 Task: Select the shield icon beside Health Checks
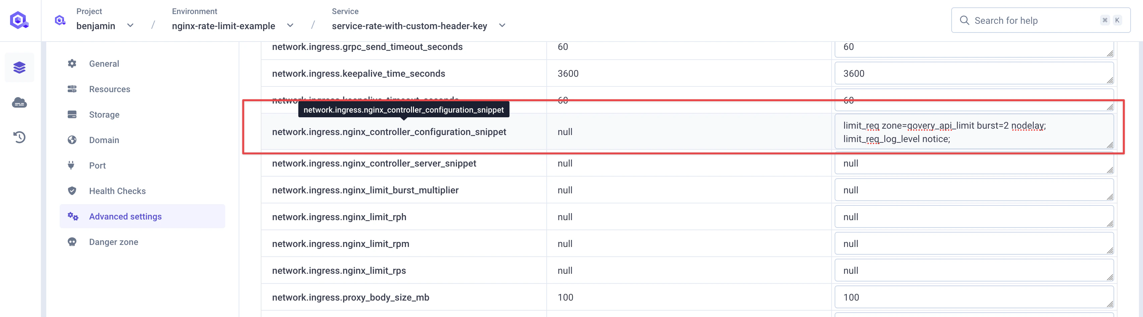[72, 191]
